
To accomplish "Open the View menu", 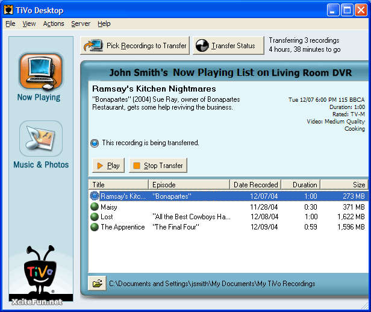I will tap(29, 23).
